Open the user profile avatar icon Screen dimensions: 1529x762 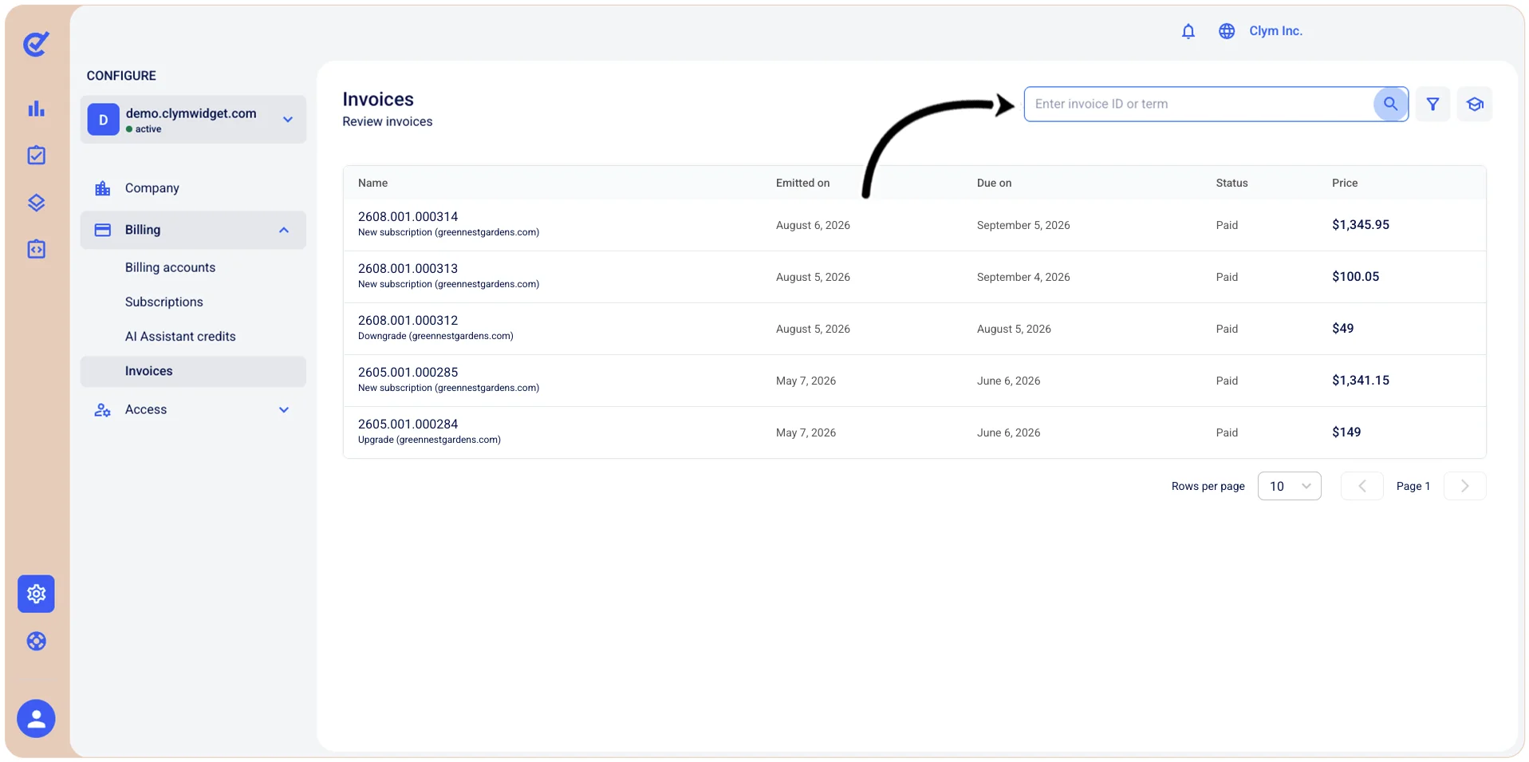coord(36,719)
